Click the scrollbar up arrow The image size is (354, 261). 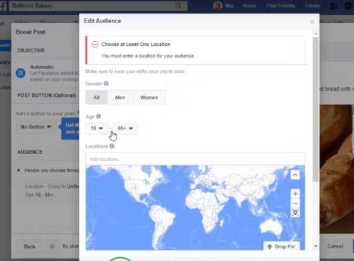click(316, 34)
